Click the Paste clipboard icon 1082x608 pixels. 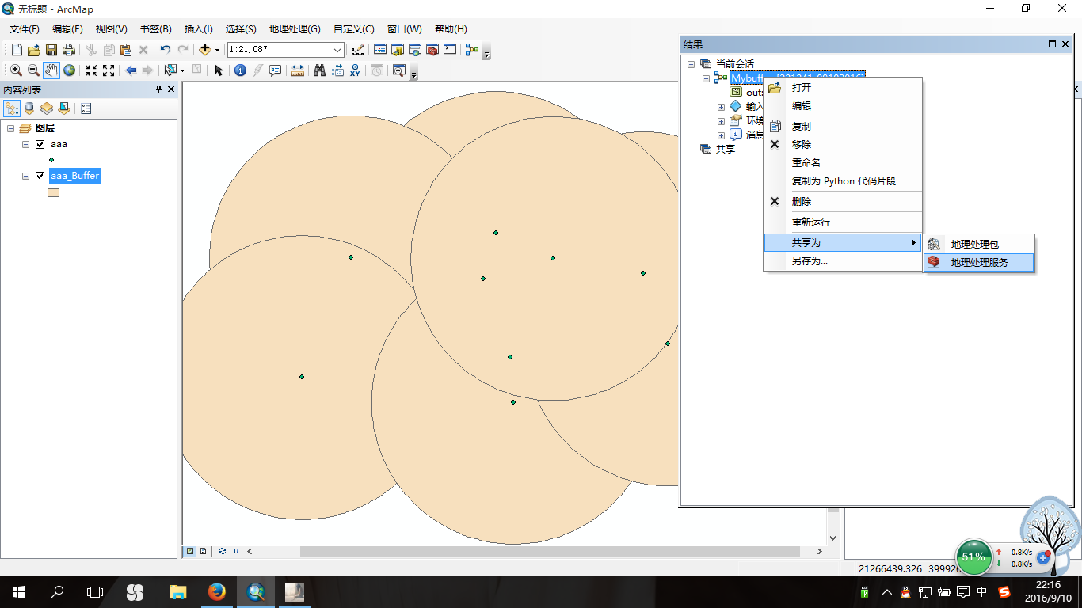(x=126, y=49)
